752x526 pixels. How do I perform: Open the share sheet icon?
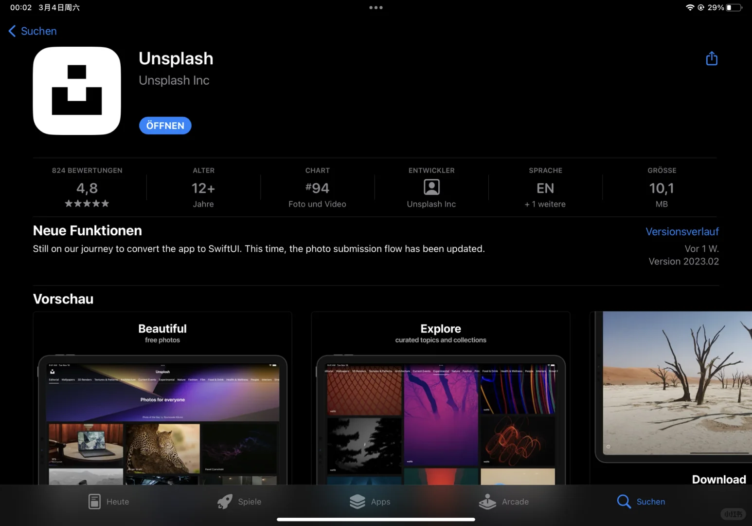[712, 58]
